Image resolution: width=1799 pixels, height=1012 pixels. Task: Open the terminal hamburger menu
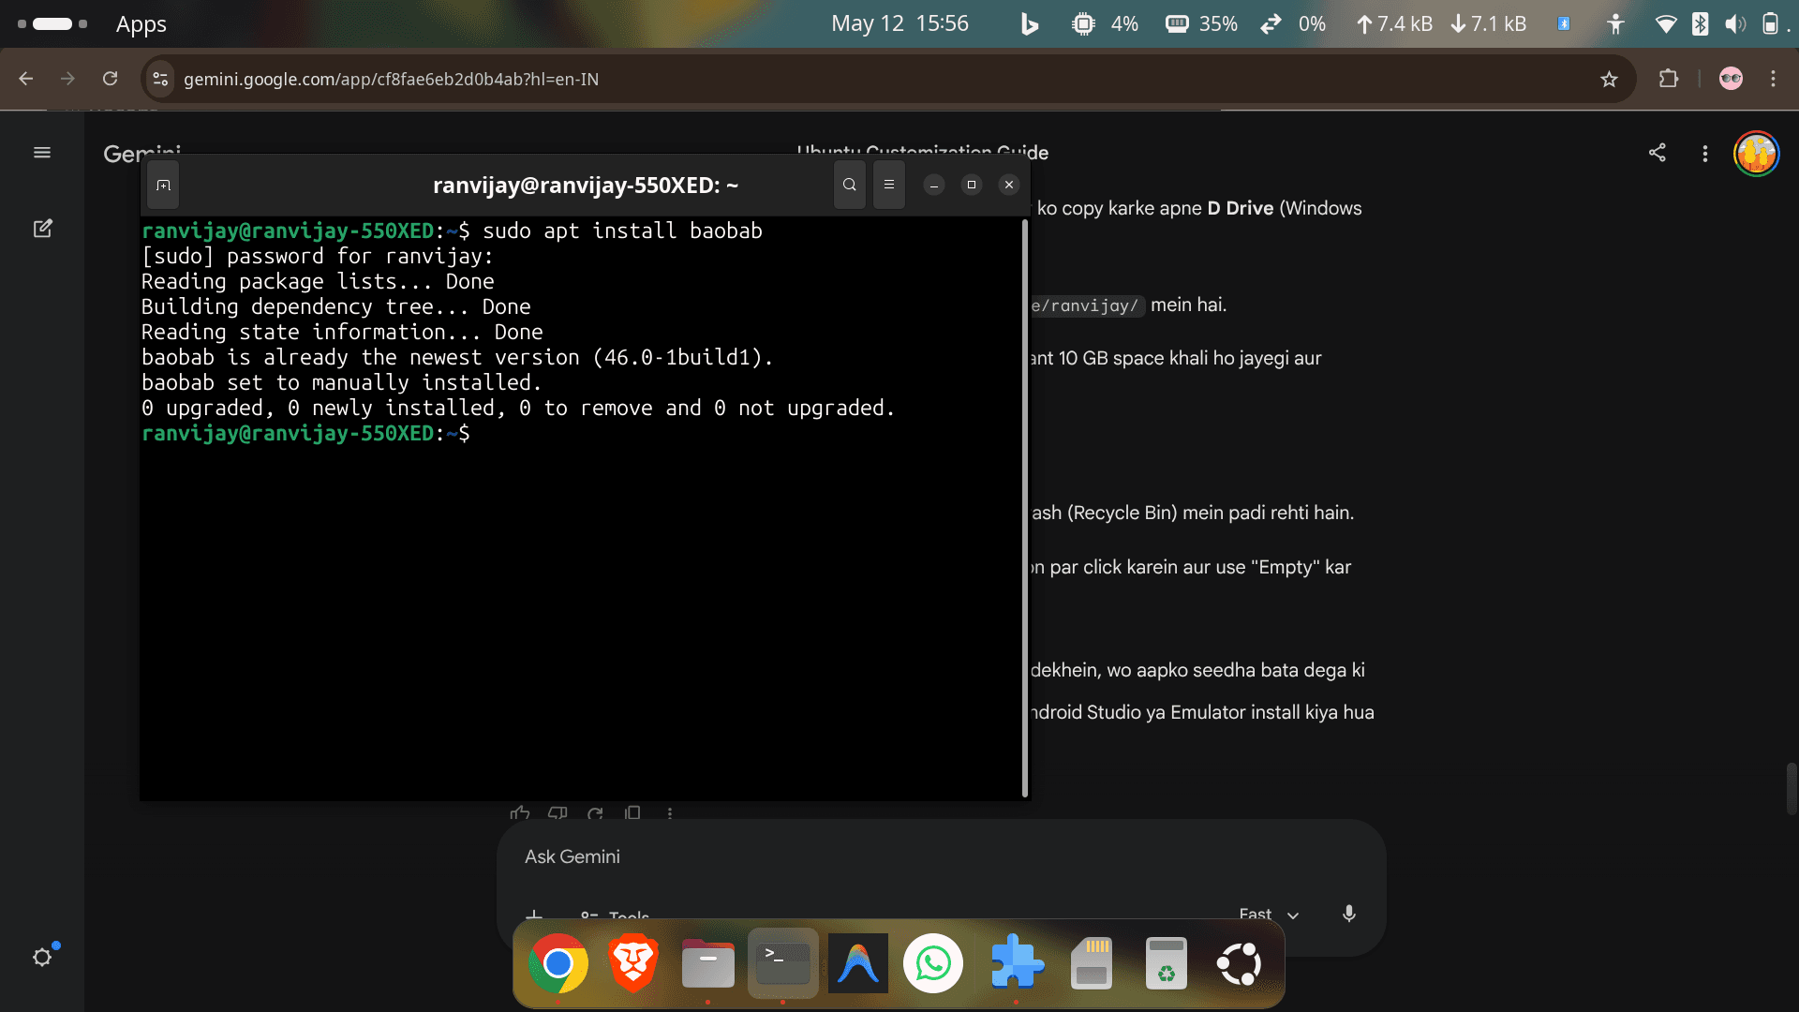[x=889, y=185]
